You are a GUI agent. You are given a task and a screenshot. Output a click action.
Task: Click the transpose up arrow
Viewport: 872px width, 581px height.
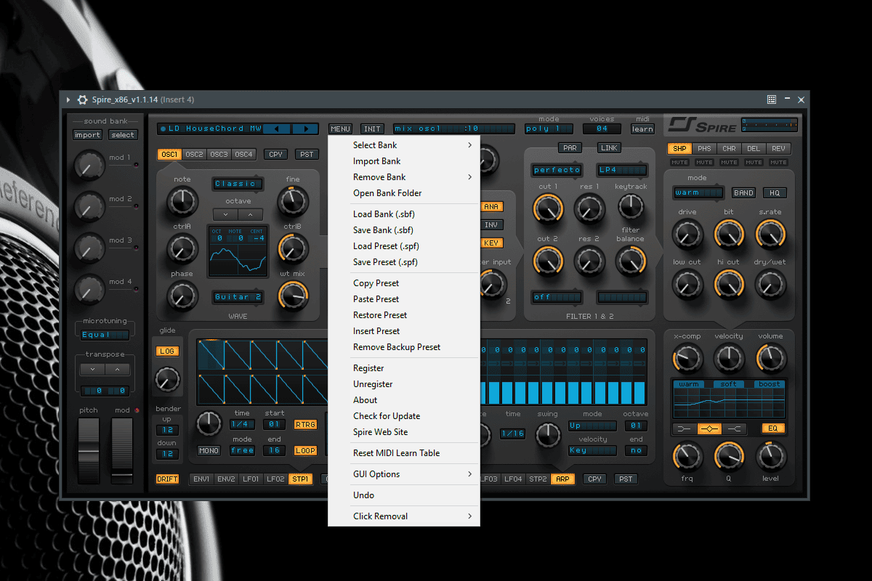point(117,370)
